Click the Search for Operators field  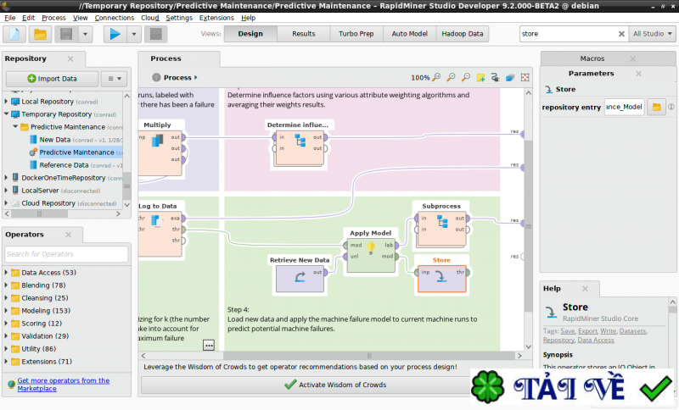pos(66,254)
